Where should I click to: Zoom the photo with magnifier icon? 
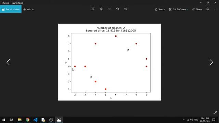[93, 9]
